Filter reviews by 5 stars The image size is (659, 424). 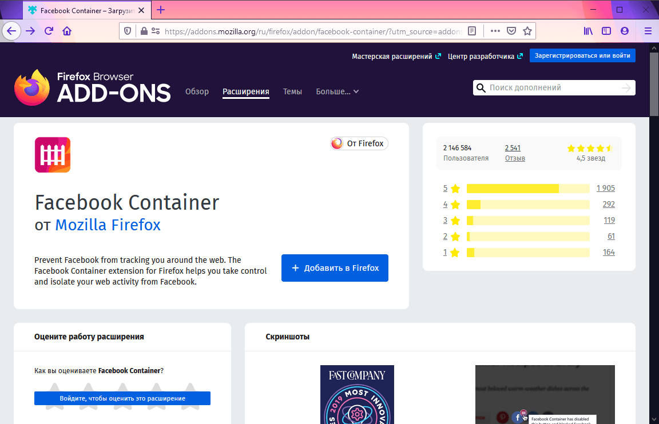[x=451, y=189]
